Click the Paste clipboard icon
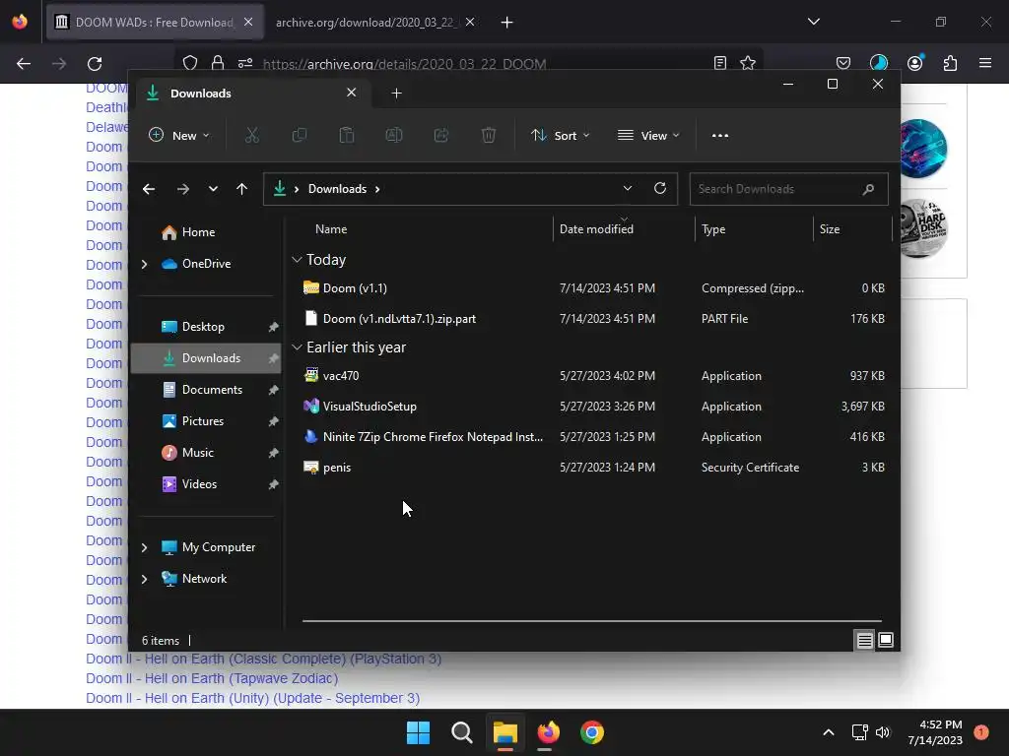Viewport: 1009px width, 756px height. tap(346, 135)
